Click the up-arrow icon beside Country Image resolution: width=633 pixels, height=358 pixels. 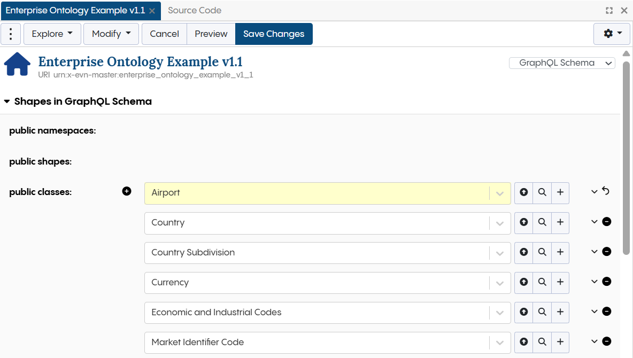point(524,222)
